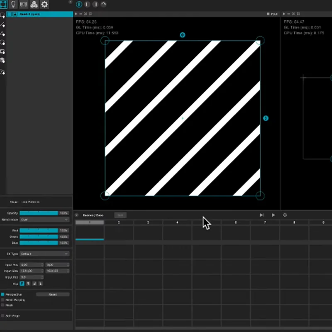Click the fullscreen icon in right preview header

click(x=298, y=14)
